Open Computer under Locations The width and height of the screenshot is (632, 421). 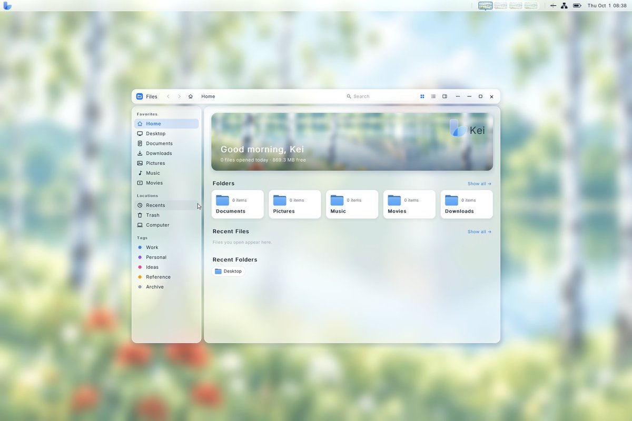(166, 225)
